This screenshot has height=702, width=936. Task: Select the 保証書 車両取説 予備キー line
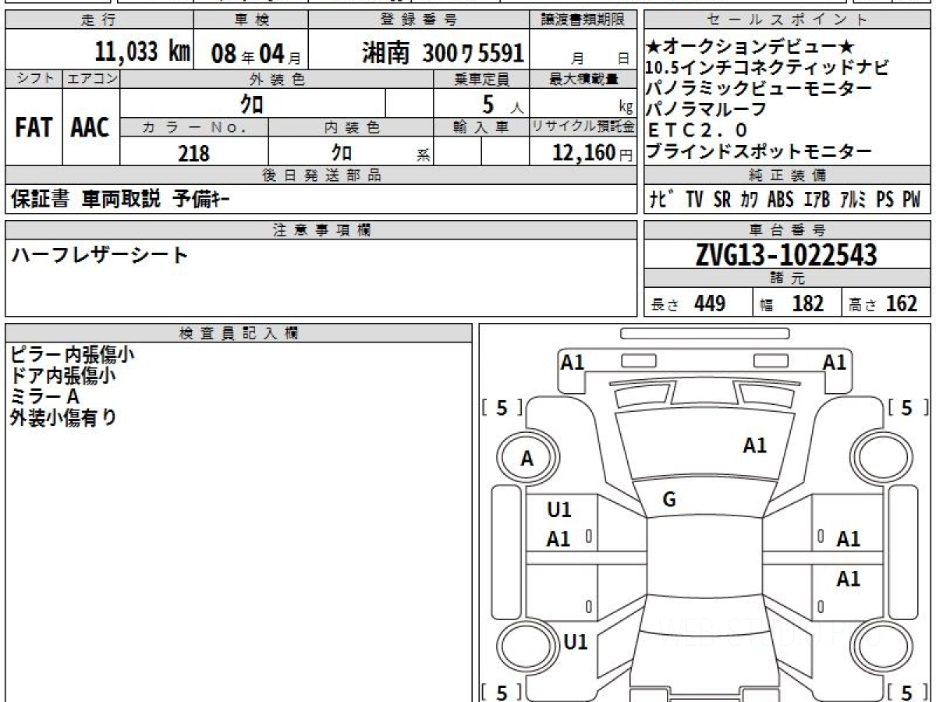point(120,200)
